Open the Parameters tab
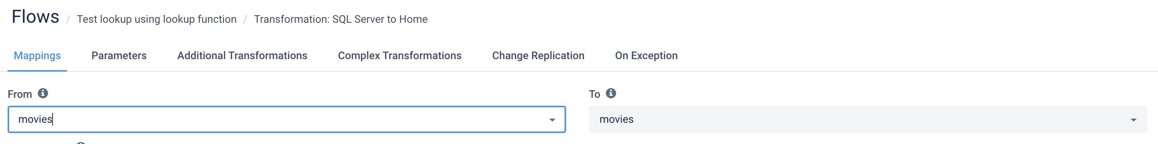This screenshot has height=144, width=1158. coord(119,55)
